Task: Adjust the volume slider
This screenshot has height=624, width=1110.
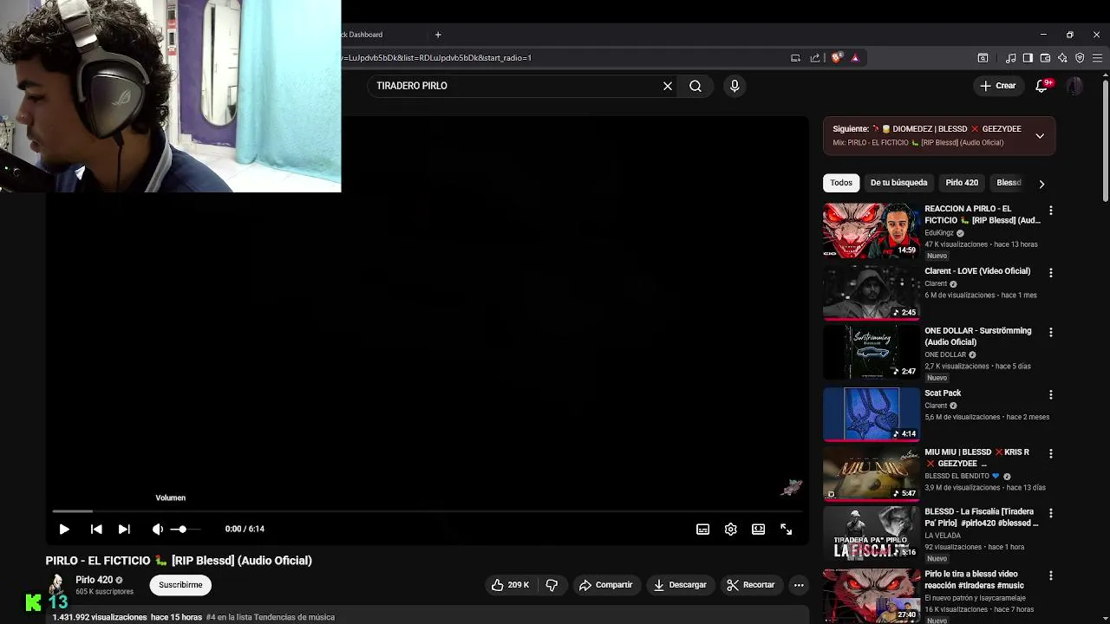Action: tap(186, 529)
